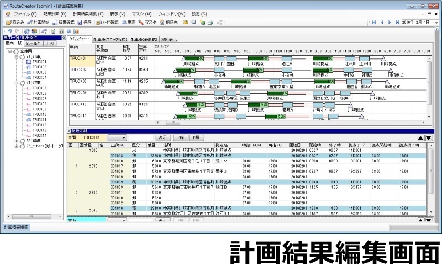Viewport: 442px width, 276px height.
Task: Click the undo arrow icon
Action: 10,31
